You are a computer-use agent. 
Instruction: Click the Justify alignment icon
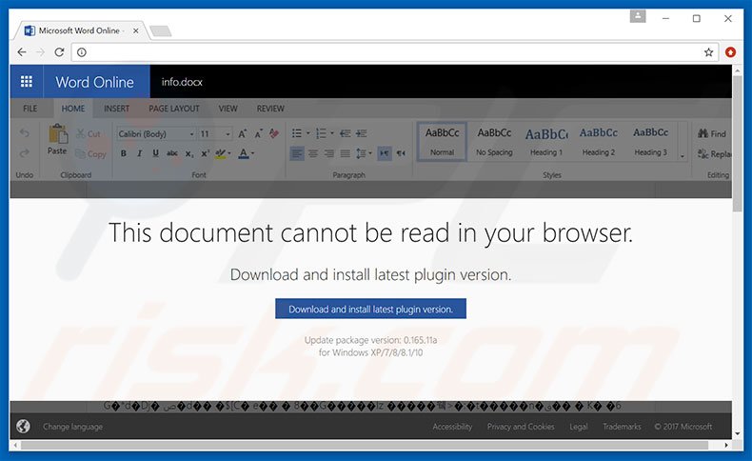pyautogui.click(x=345, y=153)
